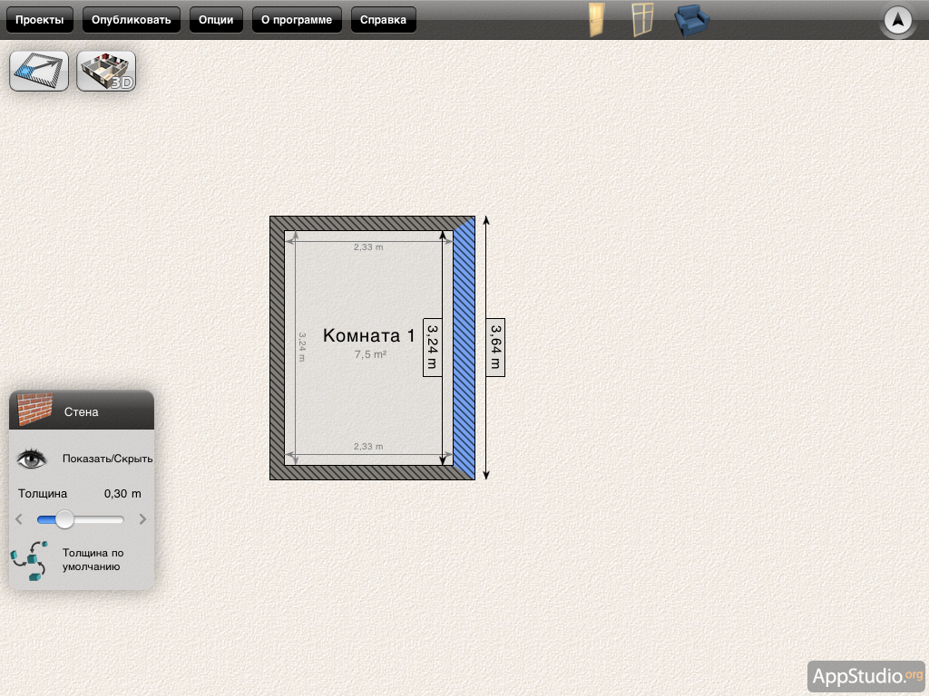Increase thickness with right arrow

142,519
